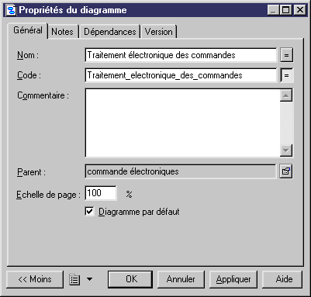Click the OK button
Screen dimensions: 311x297
pos(130,279)
